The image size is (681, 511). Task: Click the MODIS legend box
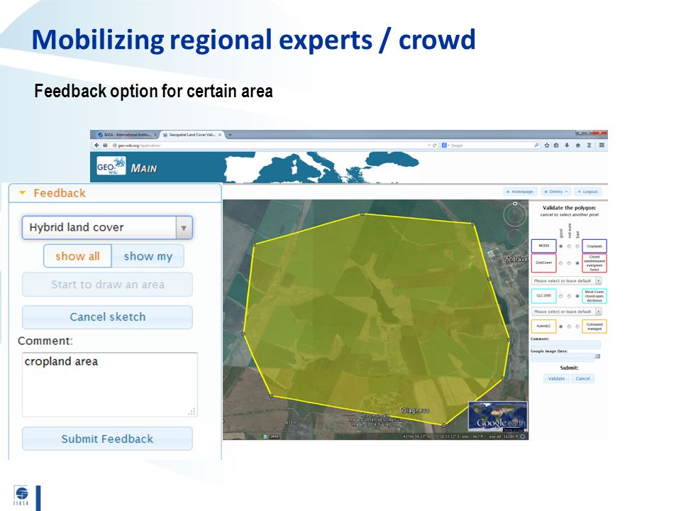(x=544, y=246)
